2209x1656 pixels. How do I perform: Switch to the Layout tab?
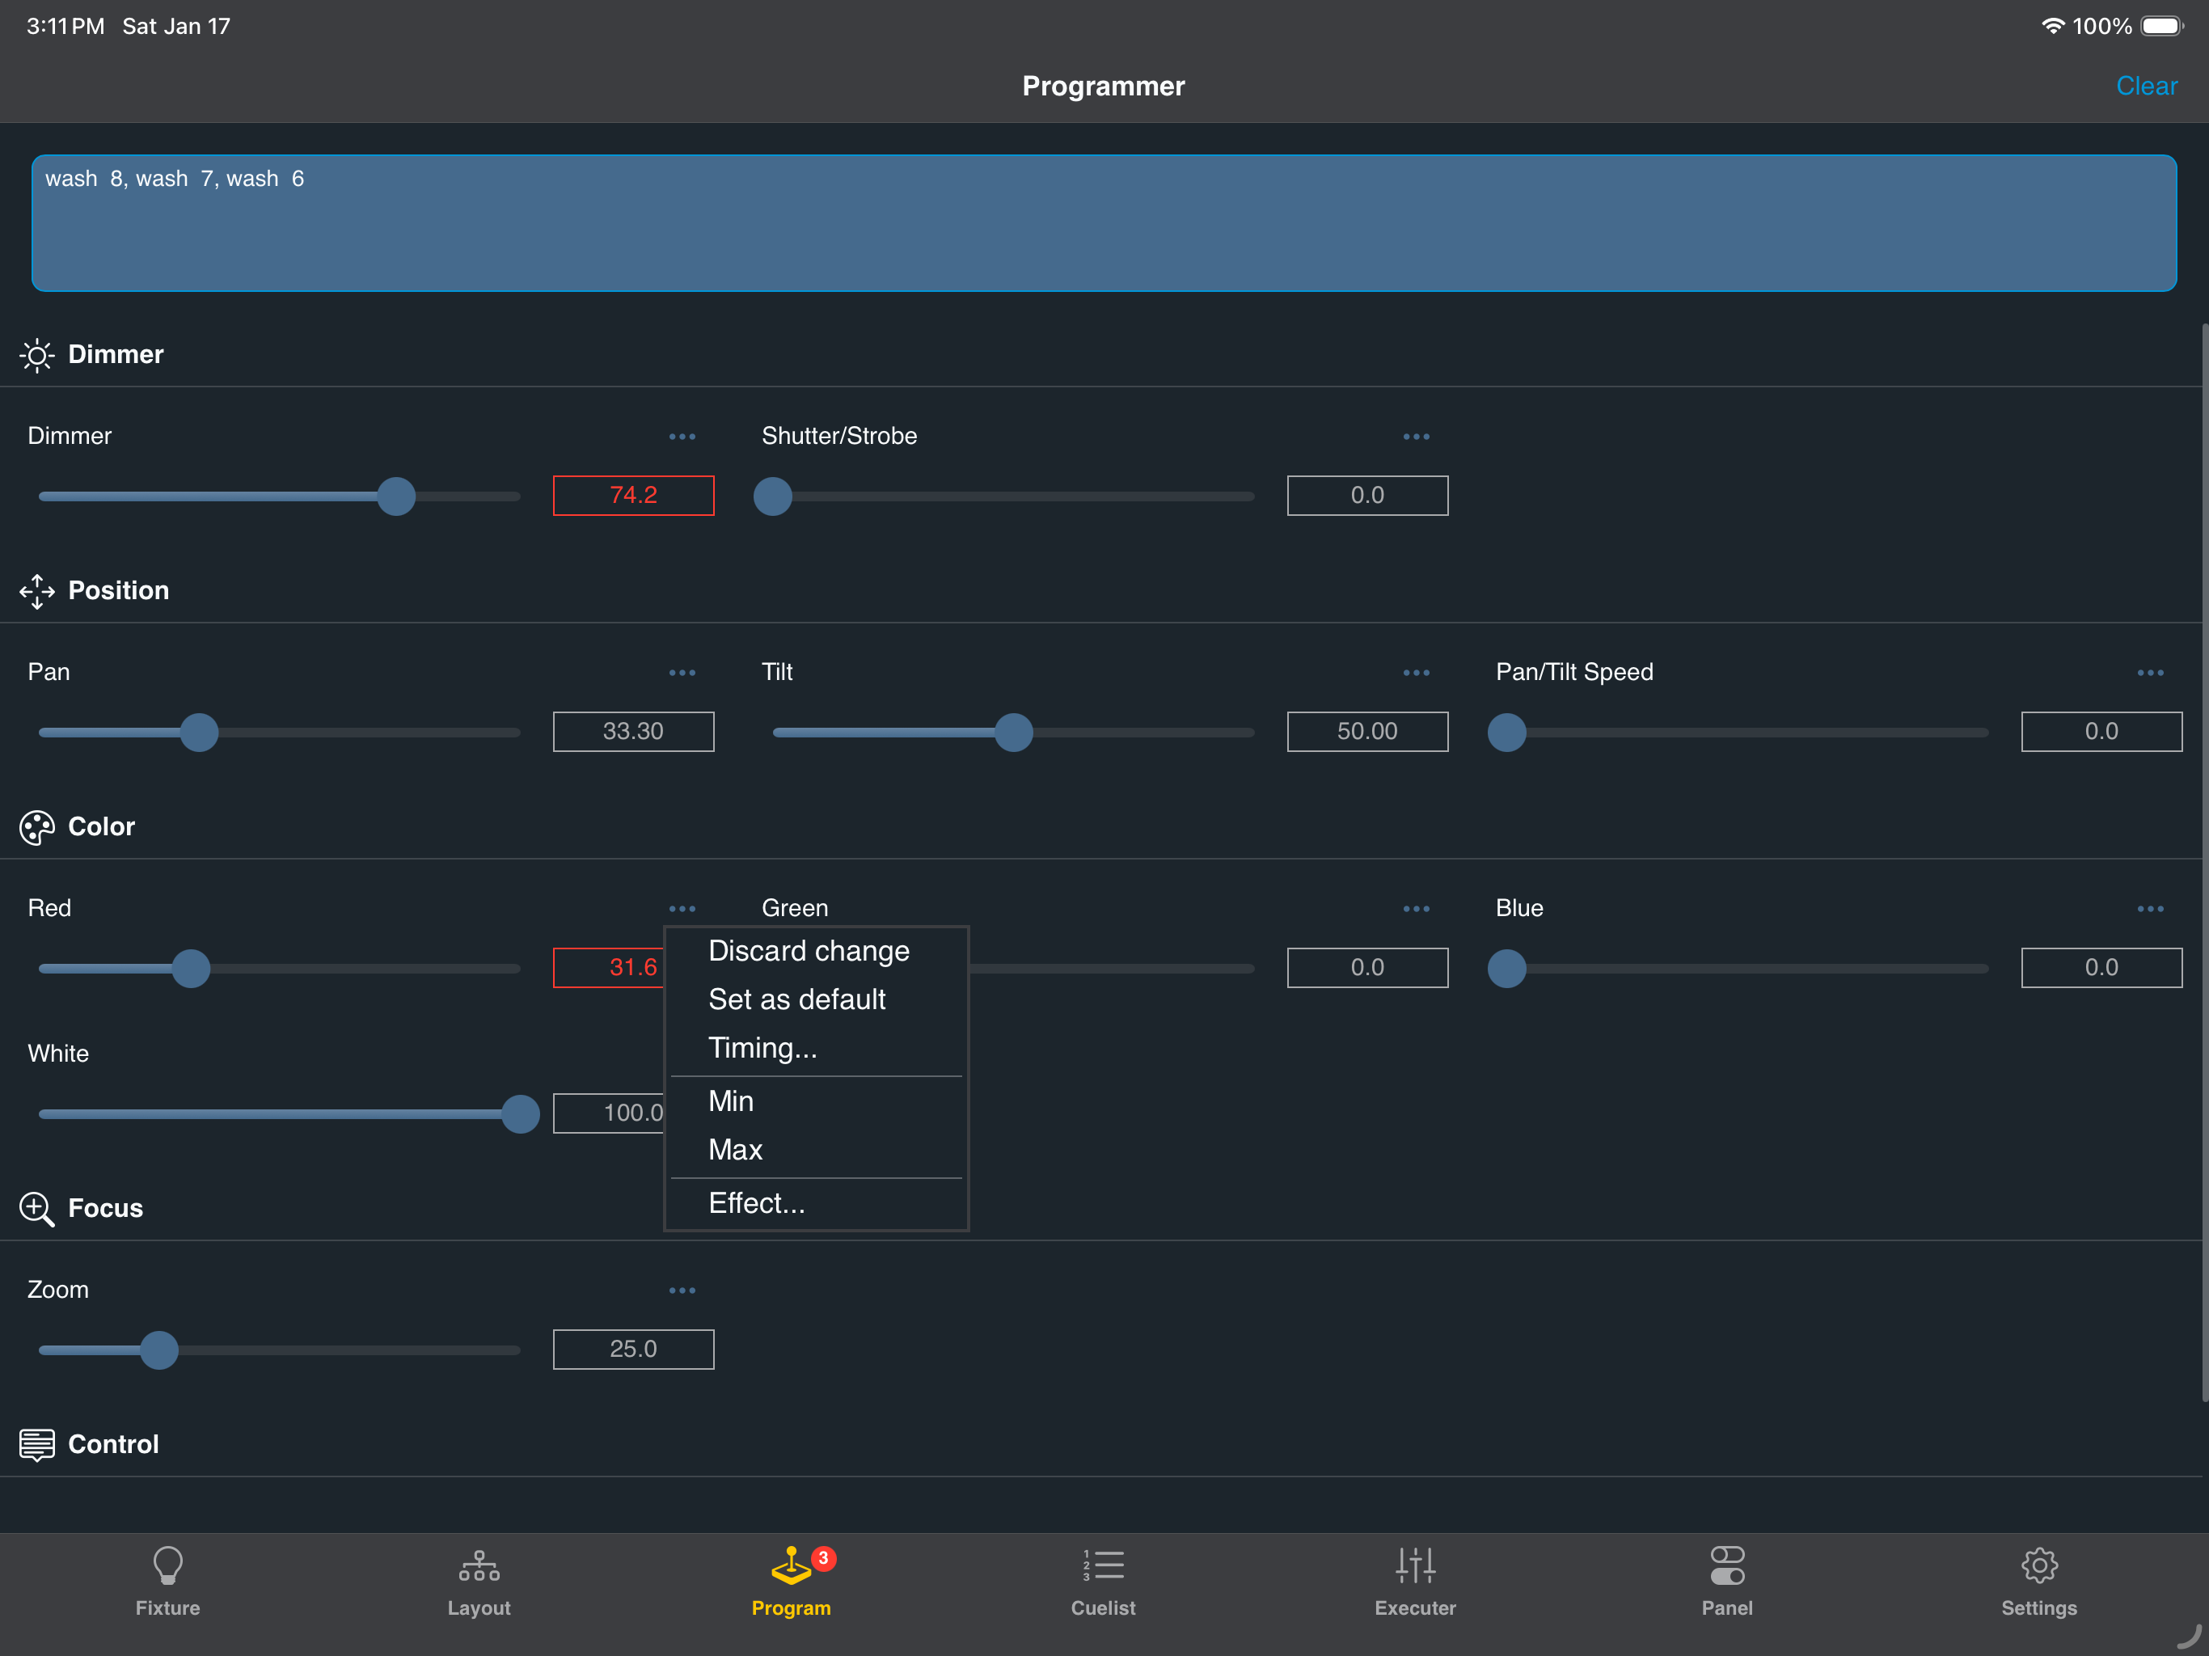[479, 1582]
